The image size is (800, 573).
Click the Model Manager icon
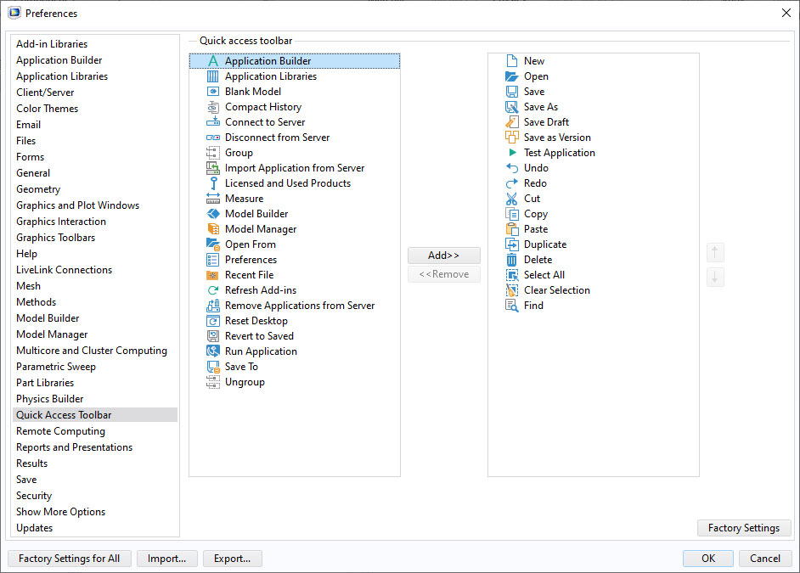tap(212, 229)
